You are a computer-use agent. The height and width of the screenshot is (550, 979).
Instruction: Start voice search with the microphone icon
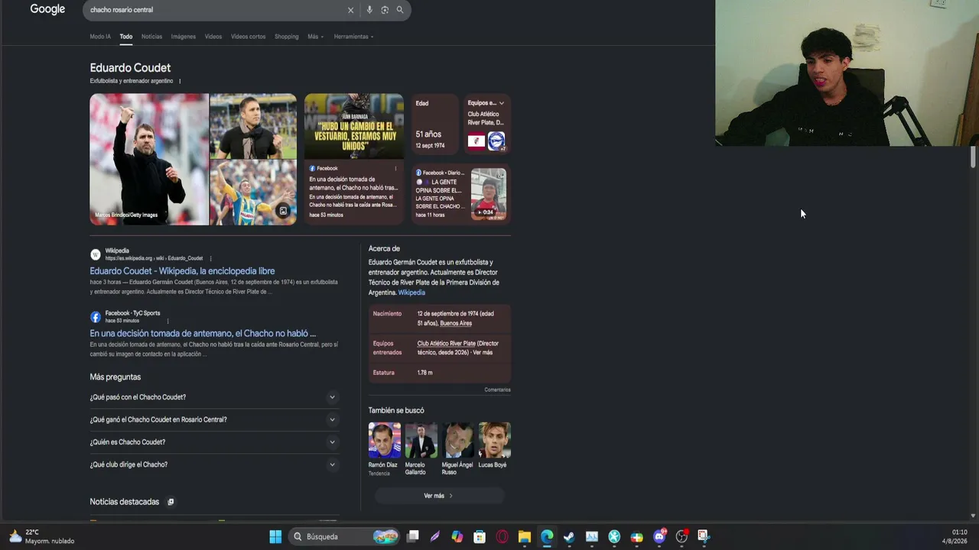click(x=369, y=10)
